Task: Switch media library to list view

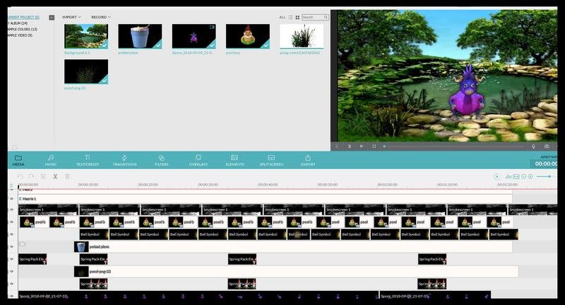Action: point(290,17)
